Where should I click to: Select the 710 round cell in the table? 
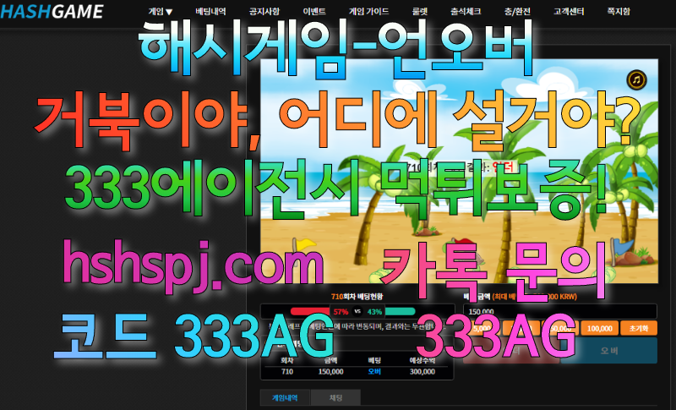[x=287, y=372]
